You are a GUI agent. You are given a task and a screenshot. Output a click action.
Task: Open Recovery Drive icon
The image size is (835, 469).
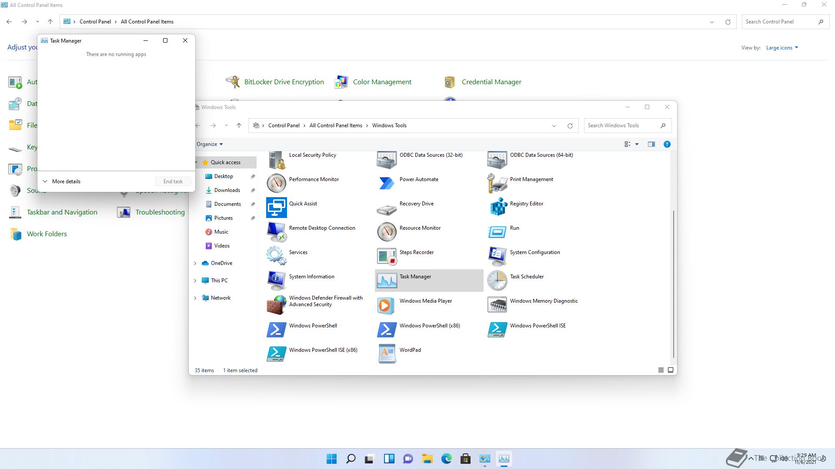point(387,210)
